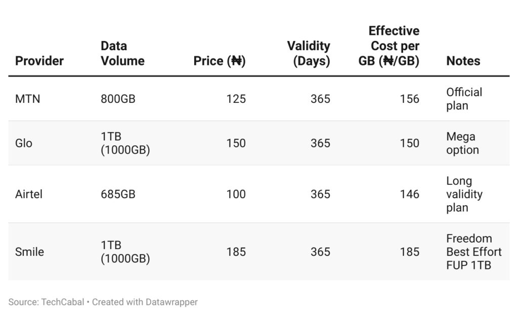Select the Freedom Best Effort FUP 1TB note
Image resolution: width=518 pixels, height=316 pixels.
[473, 252]
